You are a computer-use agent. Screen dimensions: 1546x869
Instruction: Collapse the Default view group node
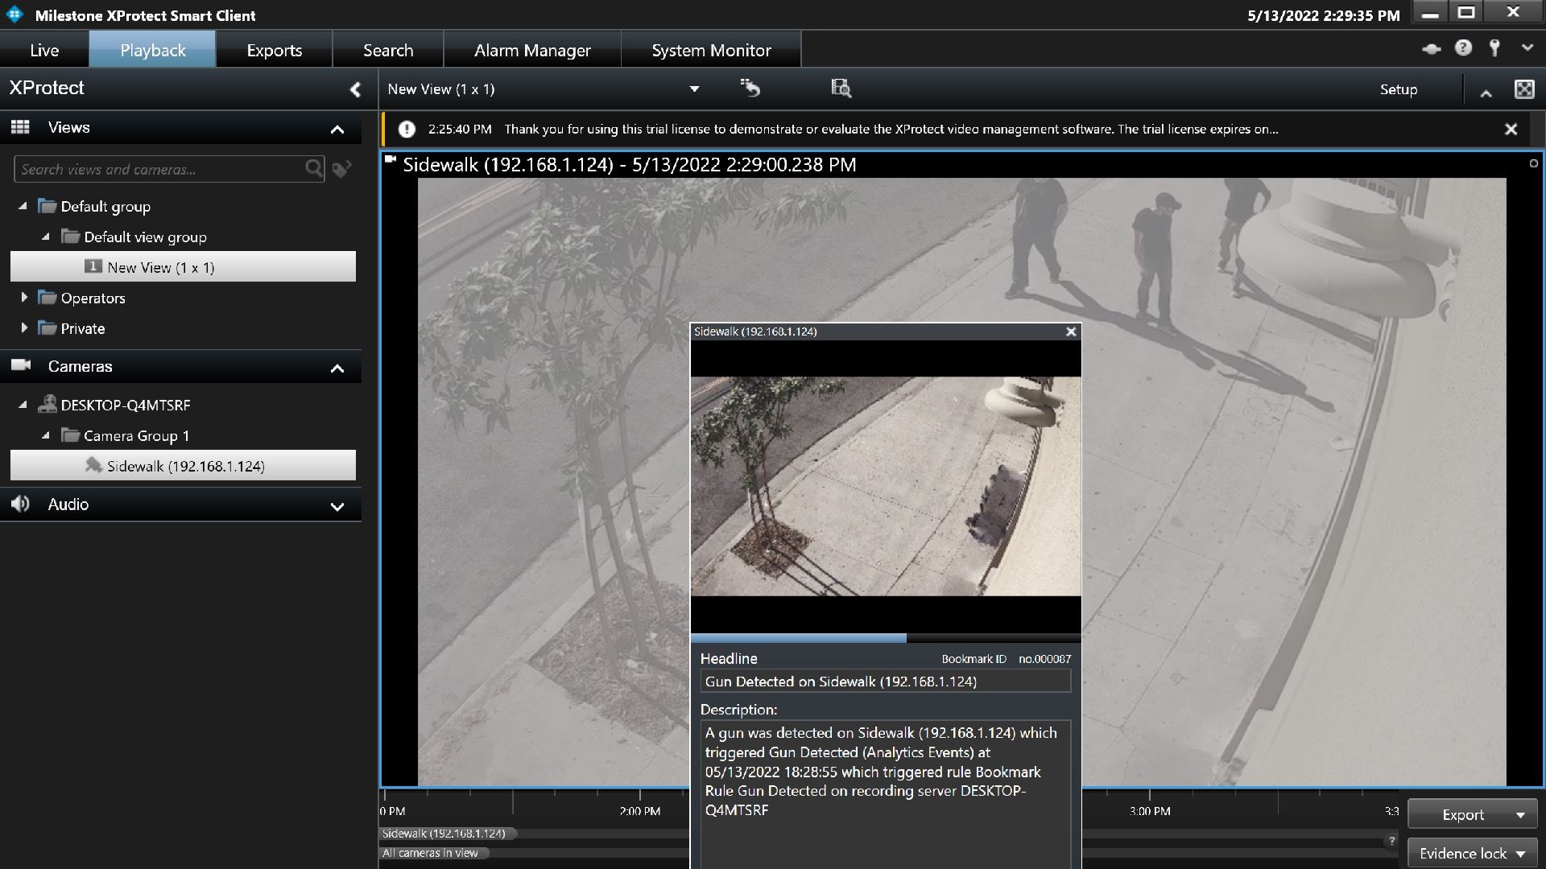click(46, 237)
